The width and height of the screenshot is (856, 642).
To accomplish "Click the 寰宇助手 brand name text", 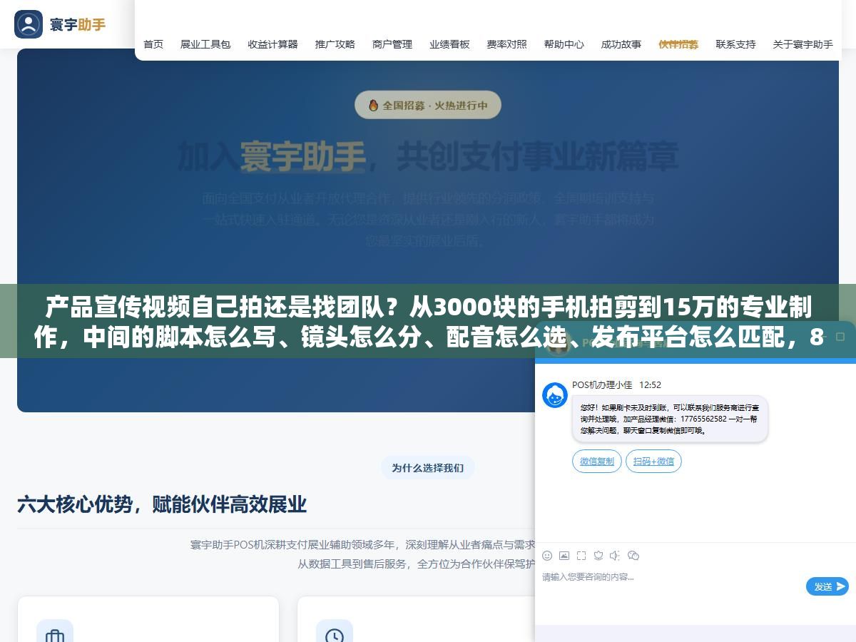I will click(78, 25).
